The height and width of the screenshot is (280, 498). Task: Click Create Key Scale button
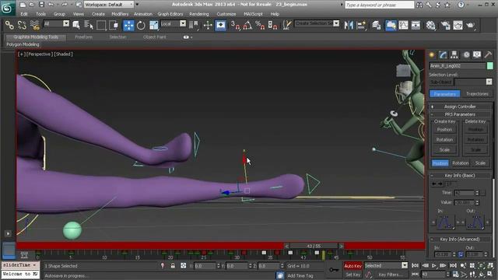click(444, 150)
